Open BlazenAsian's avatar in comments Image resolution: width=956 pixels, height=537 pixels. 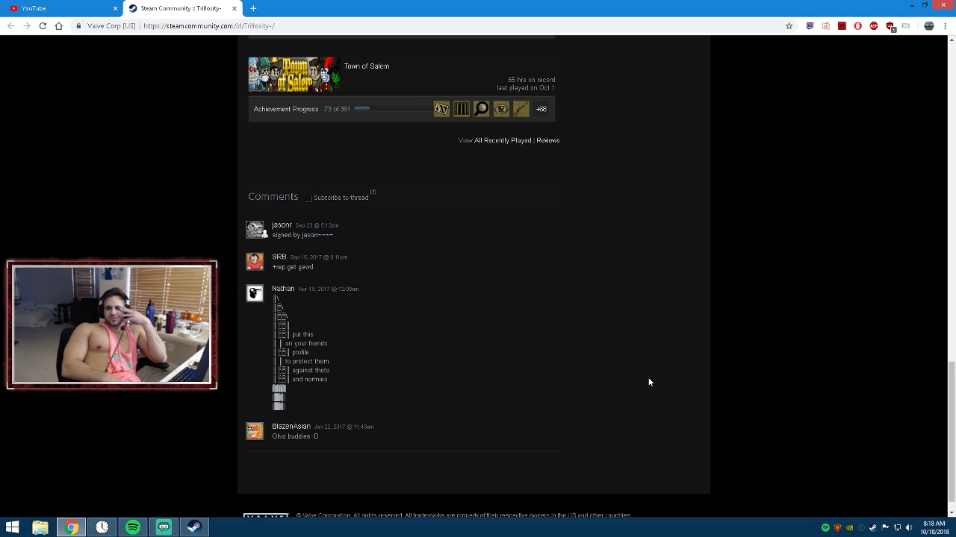[x=255, y=431]
